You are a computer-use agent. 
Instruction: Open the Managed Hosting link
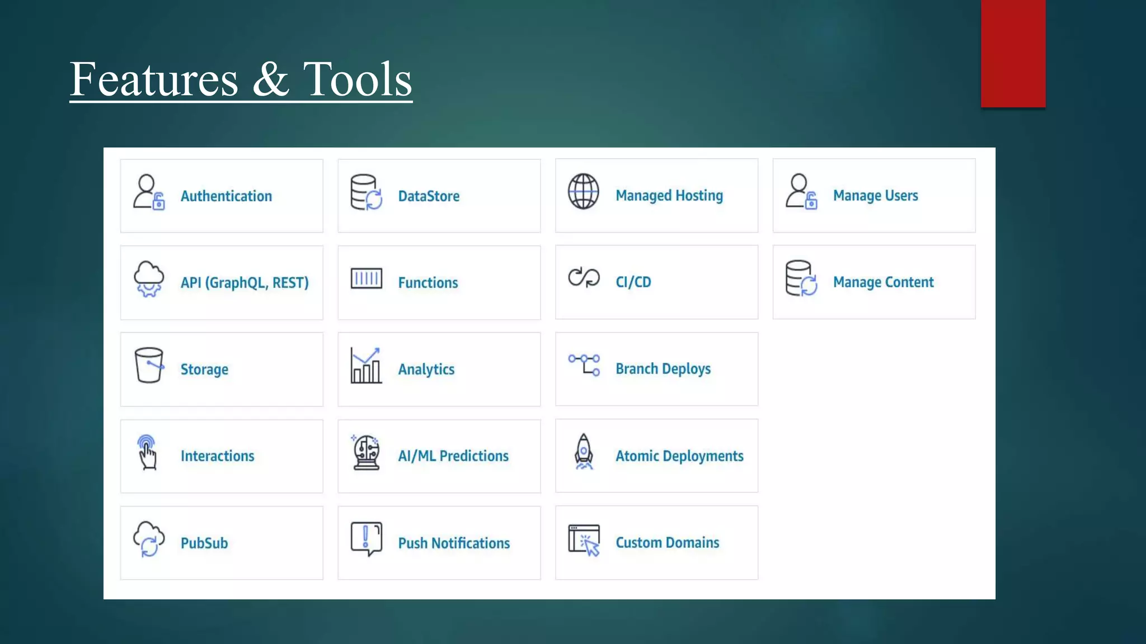(x=669, y=196)
